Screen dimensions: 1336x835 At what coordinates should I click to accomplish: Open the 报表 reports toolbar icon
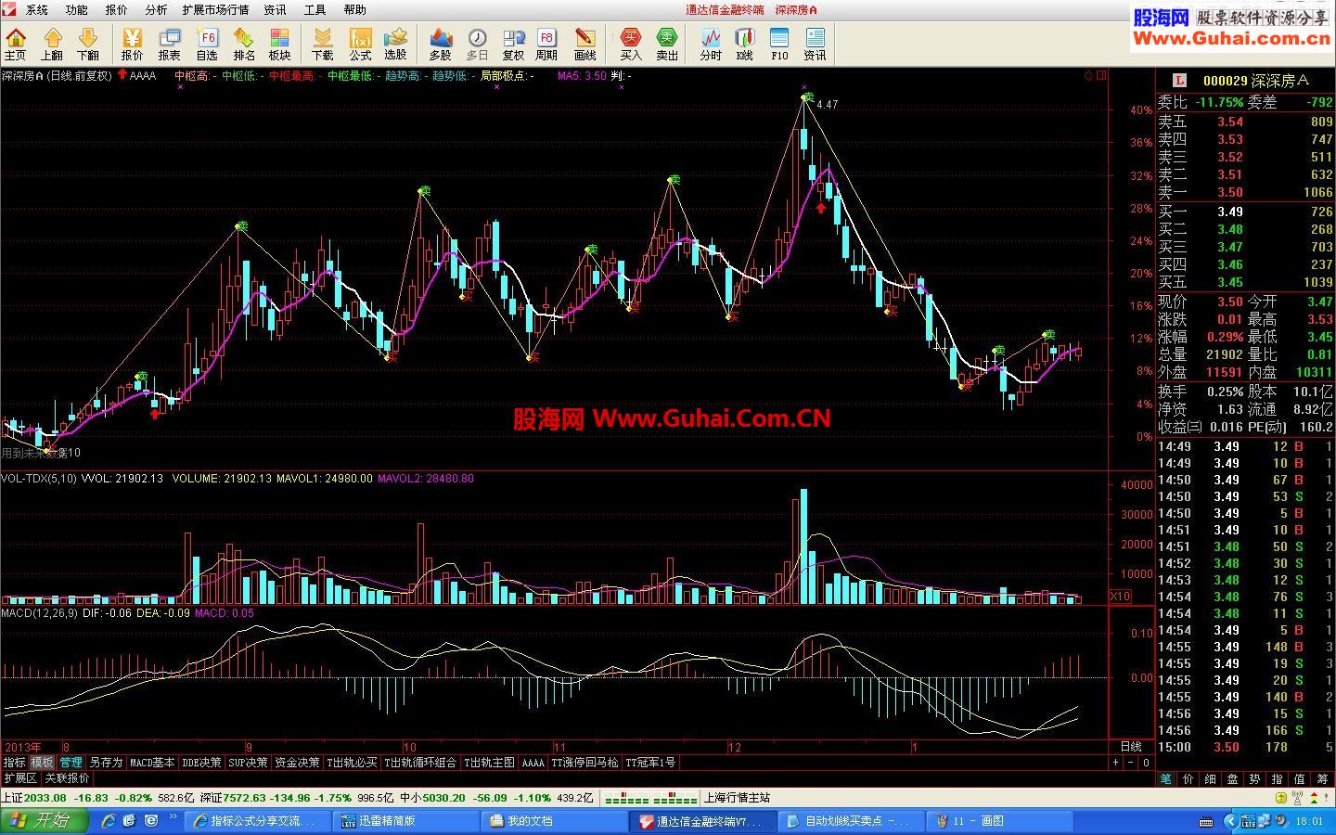click(x=169, y=43)
